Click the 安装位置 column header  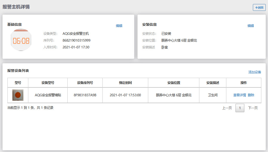tap(174, 83)
